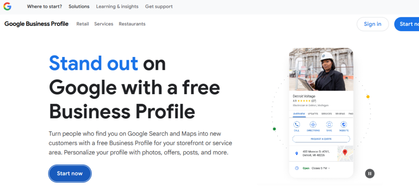Click the red map marker thumbnail

pyautogui.click(x=345, y=153)
